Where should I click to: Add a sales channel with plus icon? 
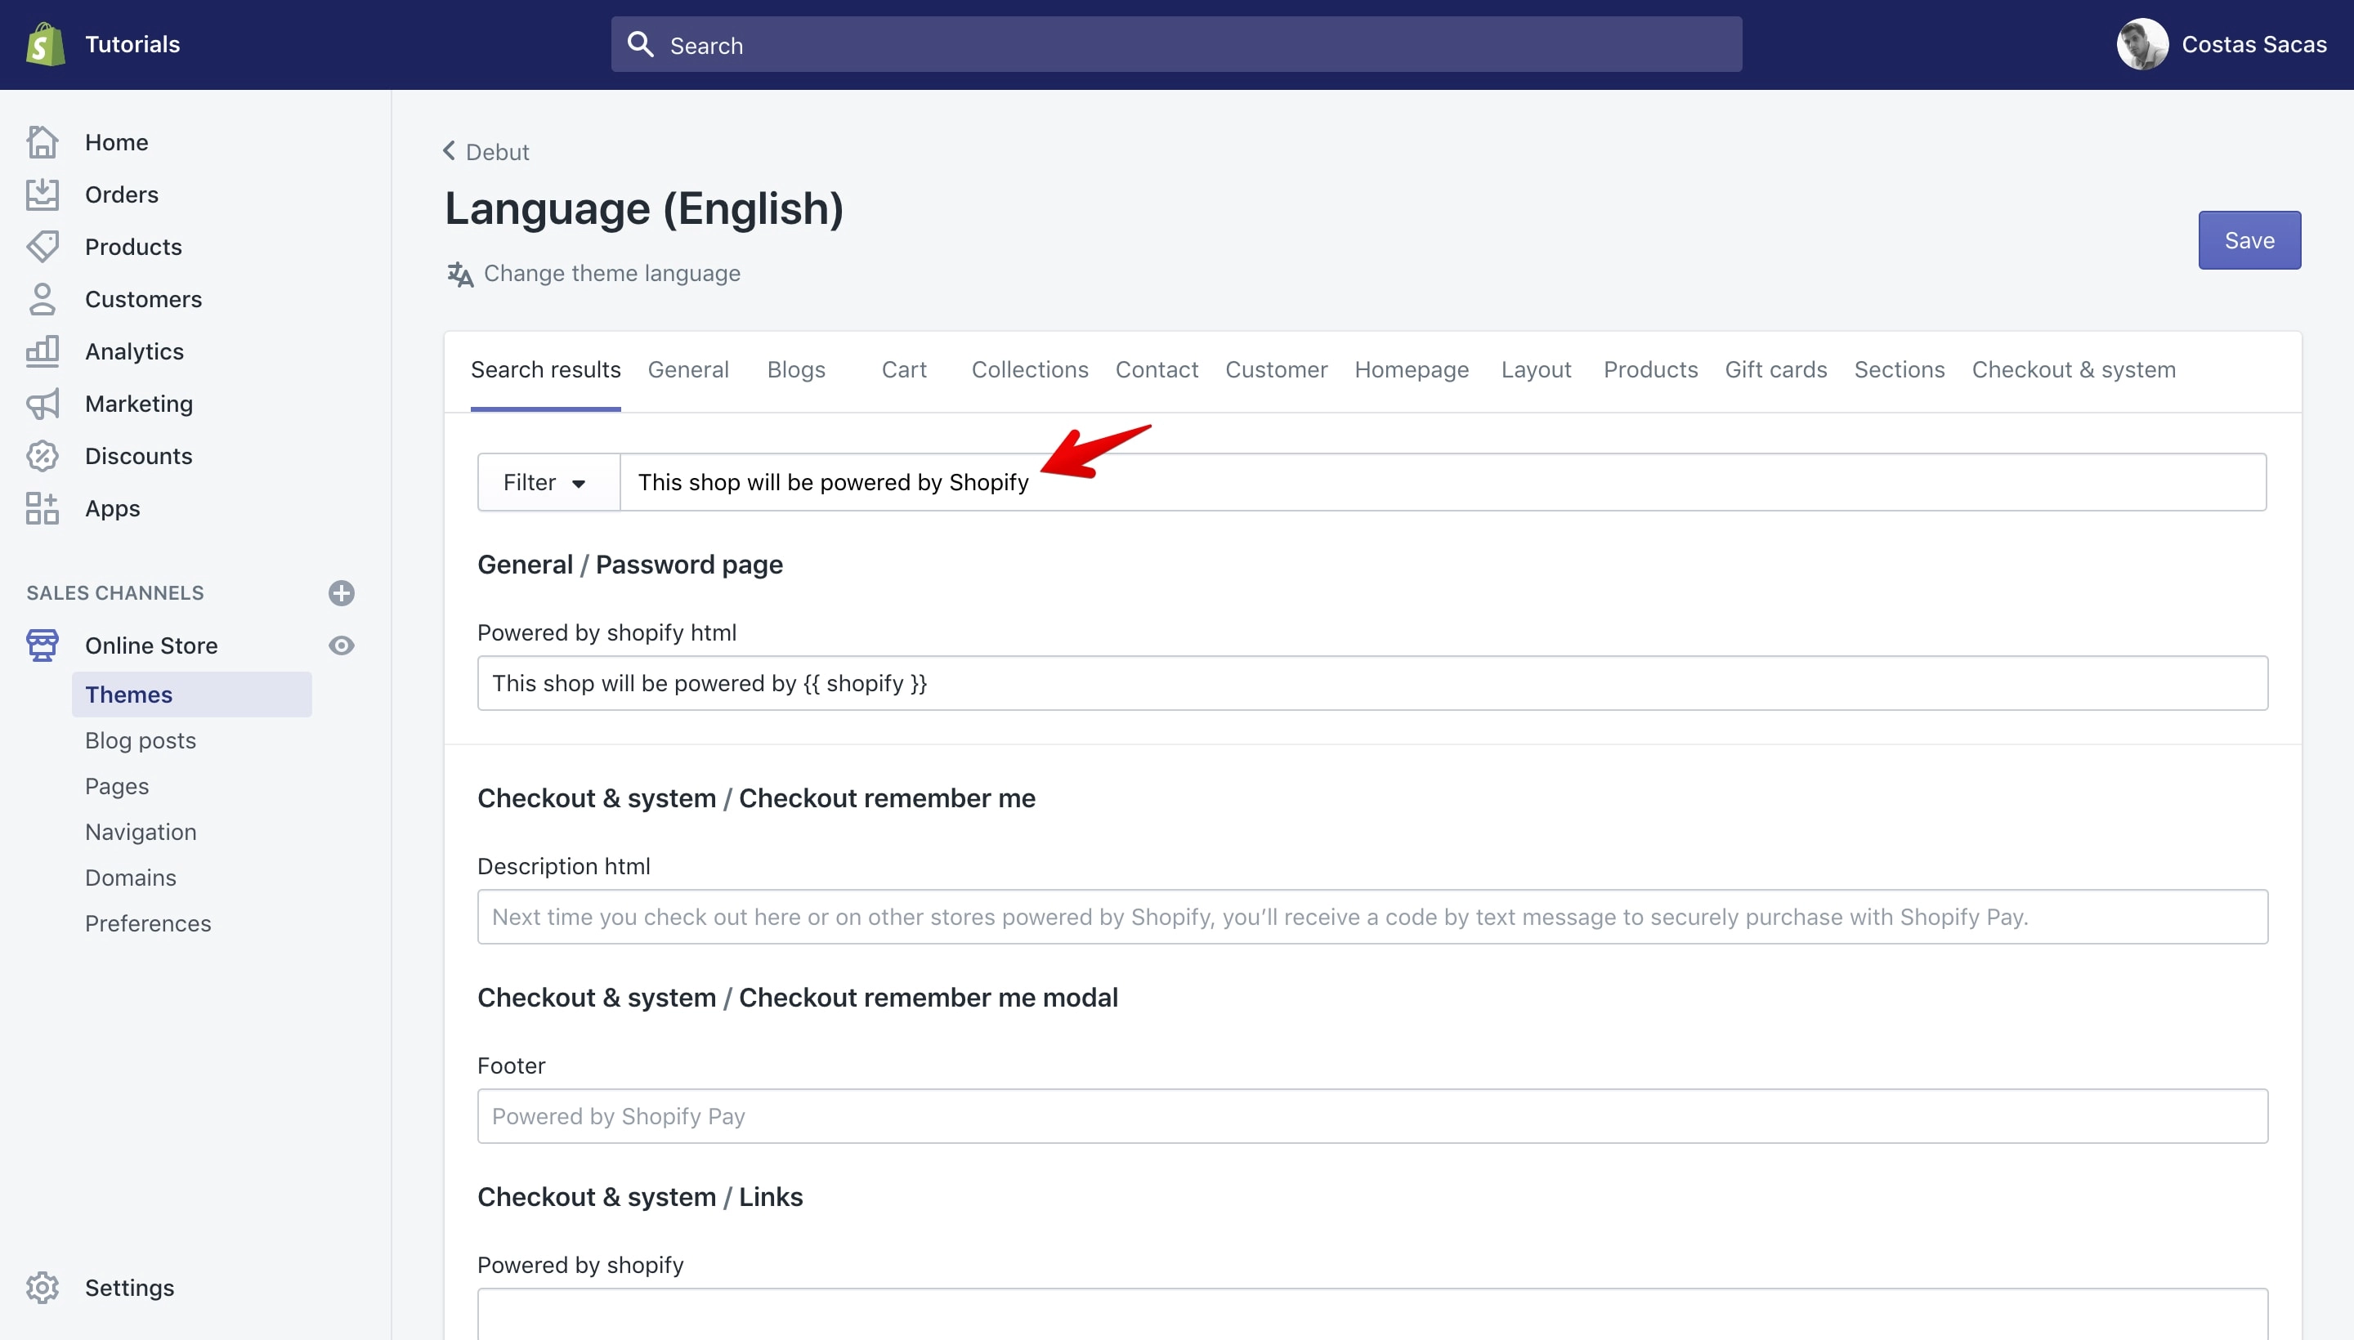point(342,592)
